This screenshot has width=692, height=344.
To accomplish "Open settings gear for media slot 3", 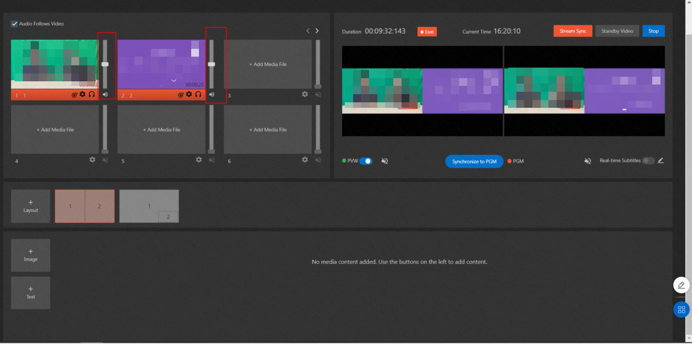I will point(305,94).
